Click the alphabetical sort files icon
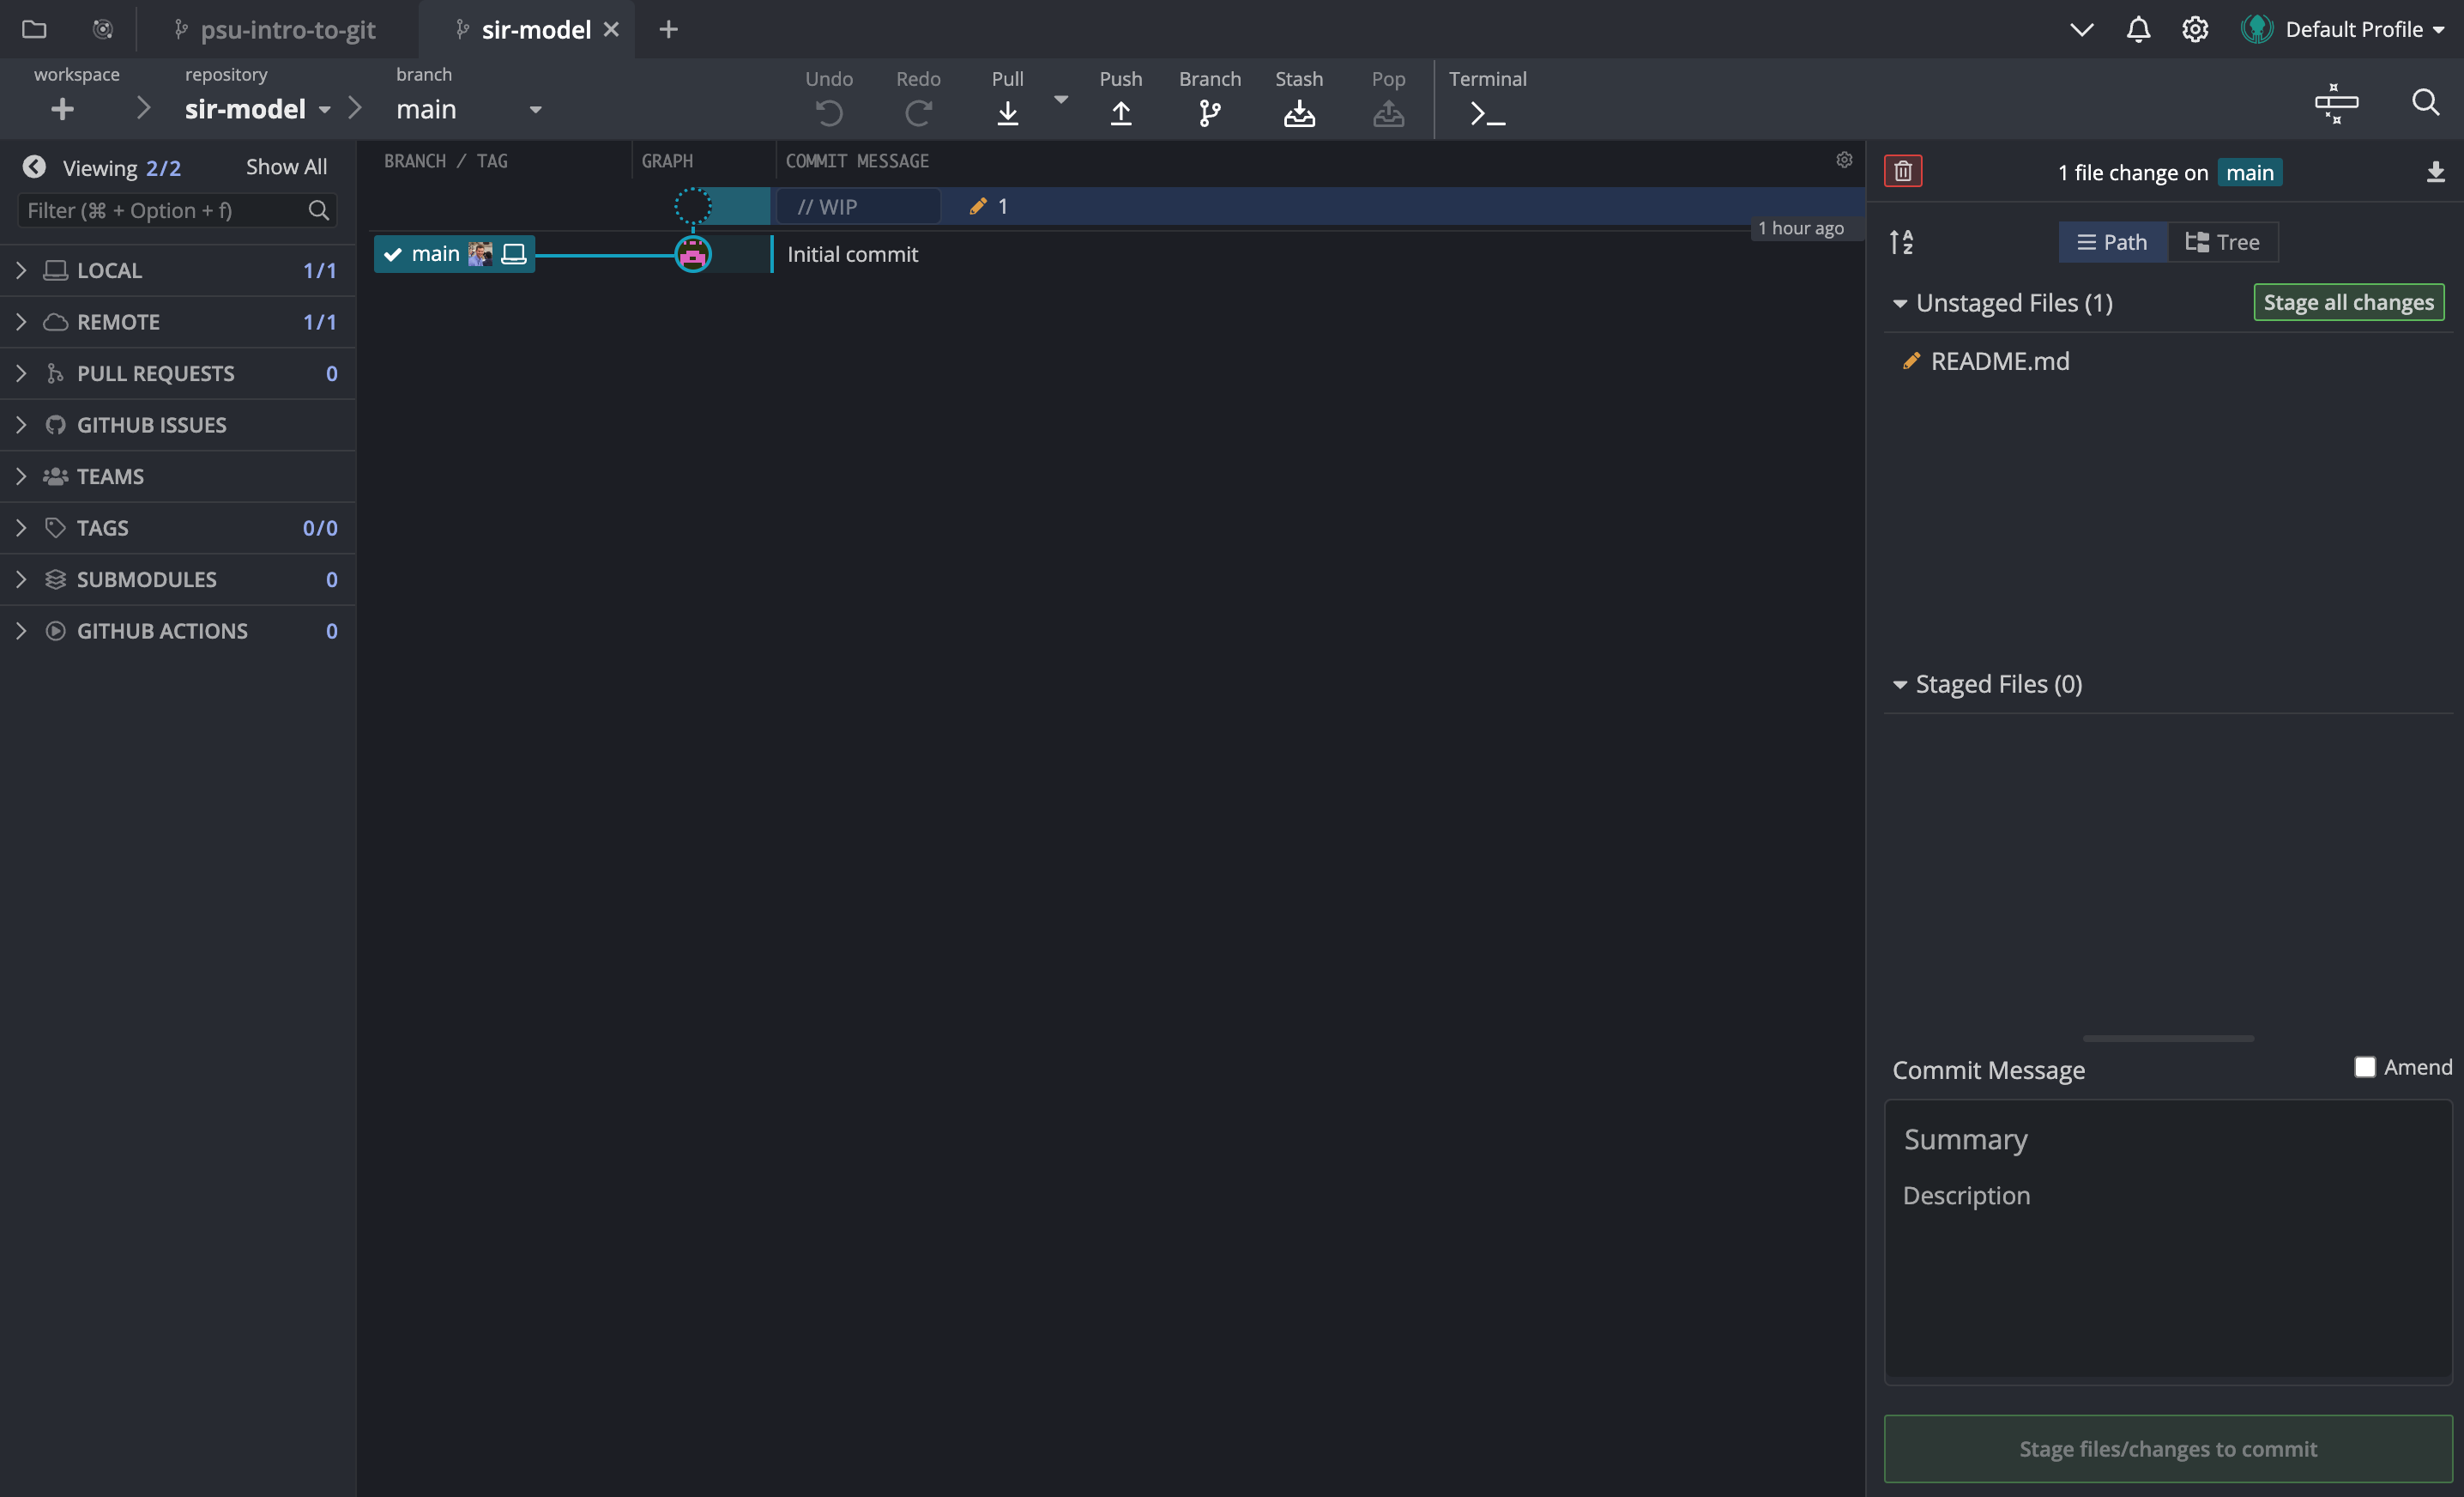2464x1497 pixels. [1901, 242]
